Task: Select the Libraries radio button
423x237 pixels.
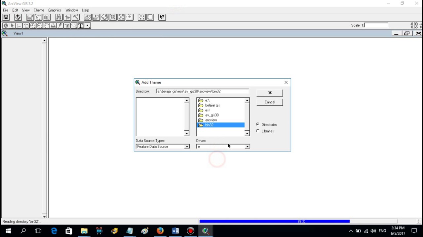Action: [x=258, y=131]
